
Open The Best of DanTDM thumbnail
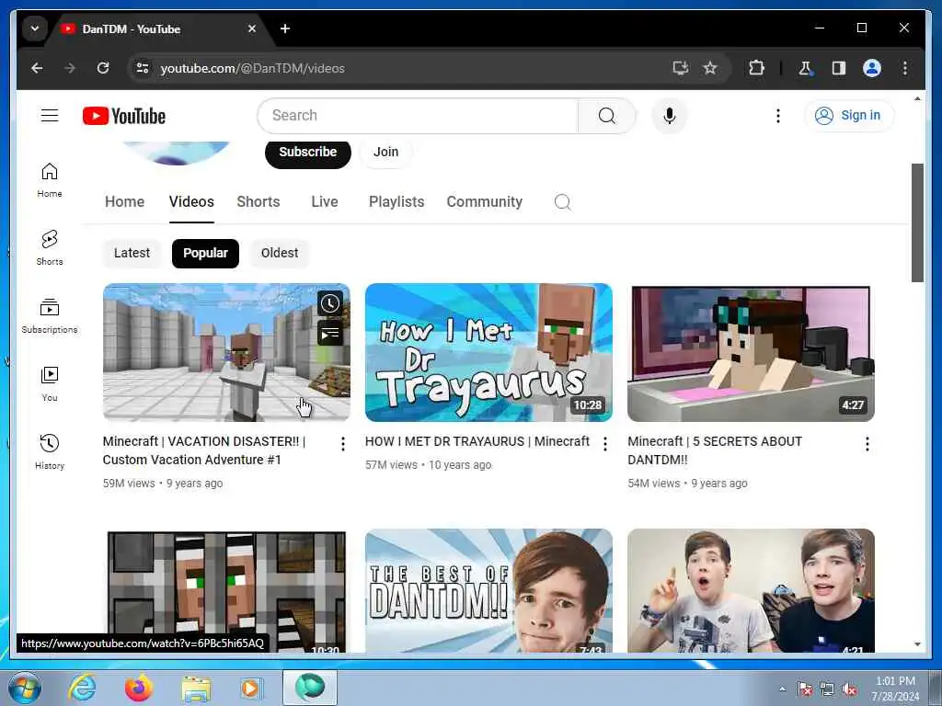click(488, 591)
